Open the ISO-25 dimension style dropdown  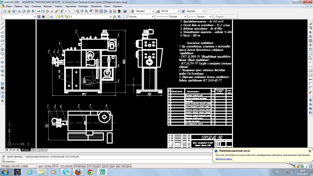pyautogui.click(x=178, y=11)
